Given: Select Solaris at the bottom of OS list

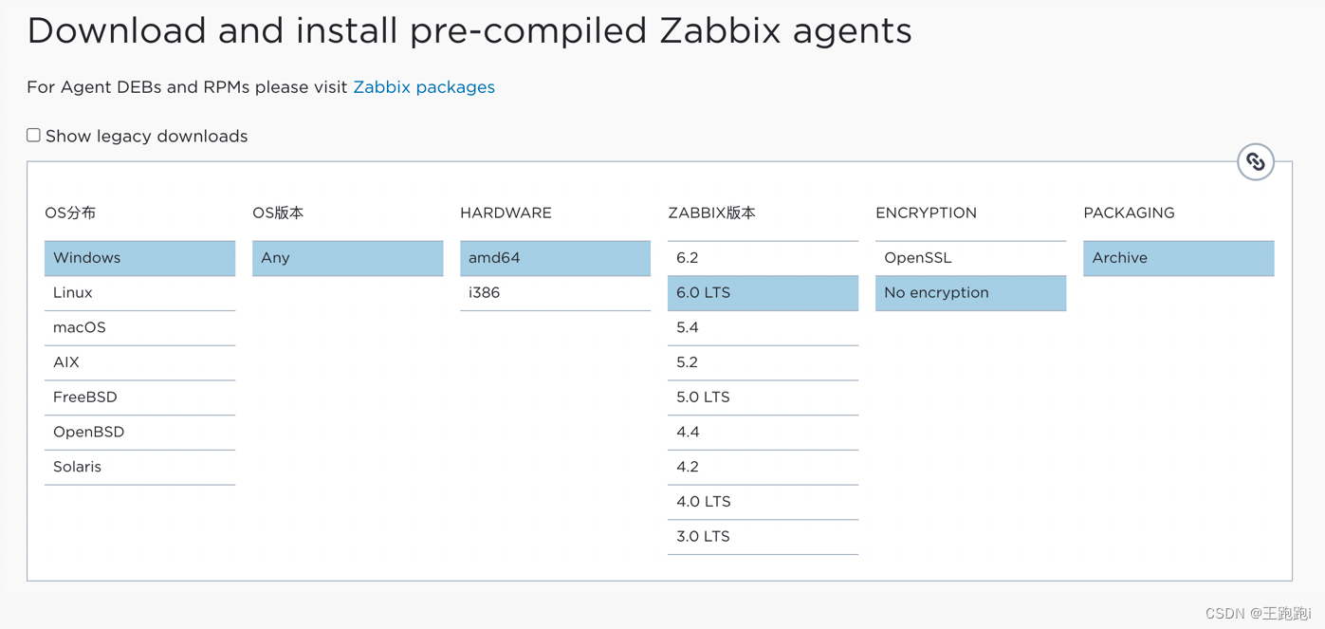Looking at the screenshot, I should 139,467.
